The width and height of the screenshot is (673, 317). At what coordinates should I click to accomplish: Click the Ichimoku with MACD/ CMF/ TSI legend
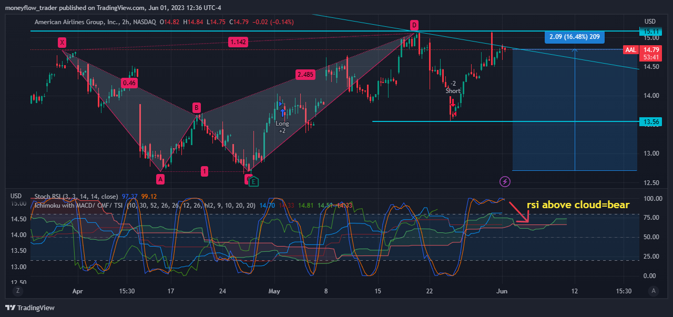146,205
